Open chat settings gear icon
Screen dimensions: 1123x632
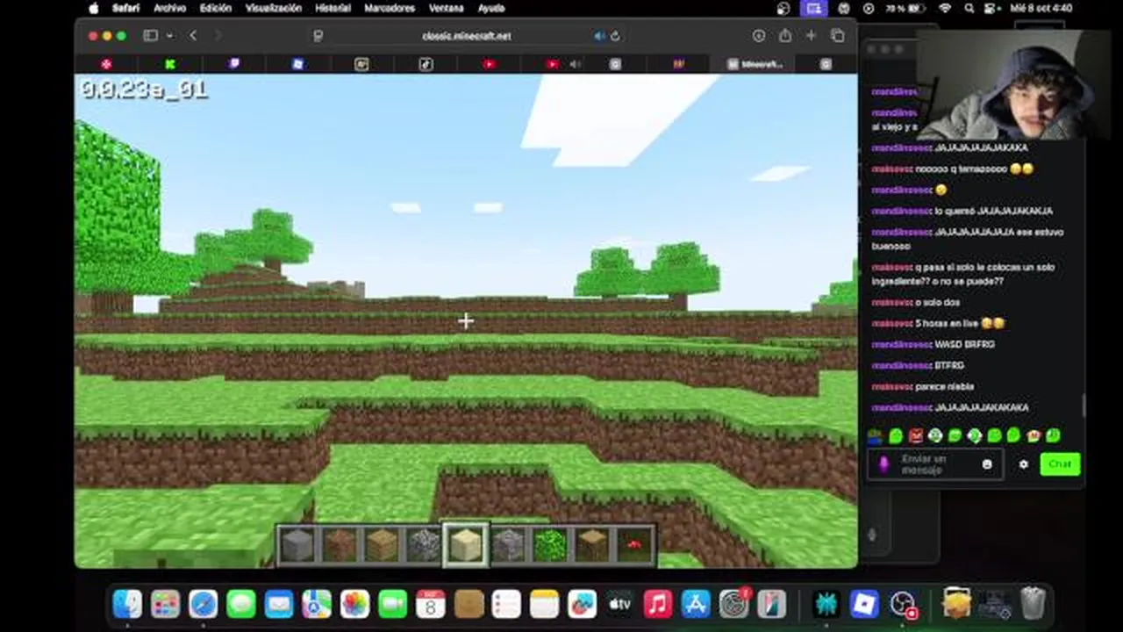[1023, 464]
